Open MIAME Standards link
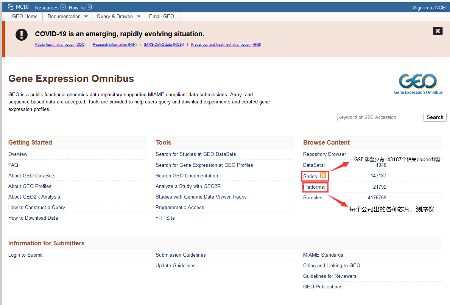This screenshot has height=305, width=450. click(323, 255)
